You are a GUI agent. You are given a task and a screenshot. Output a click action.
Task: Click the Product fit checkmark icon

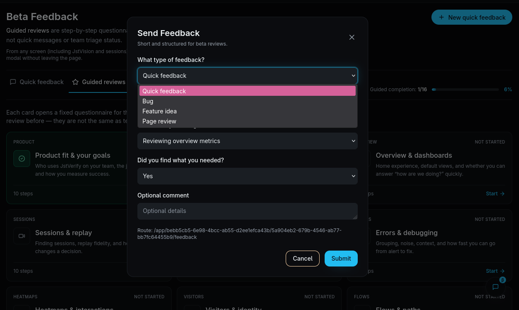pyautogui.click(x=22, y=159)
